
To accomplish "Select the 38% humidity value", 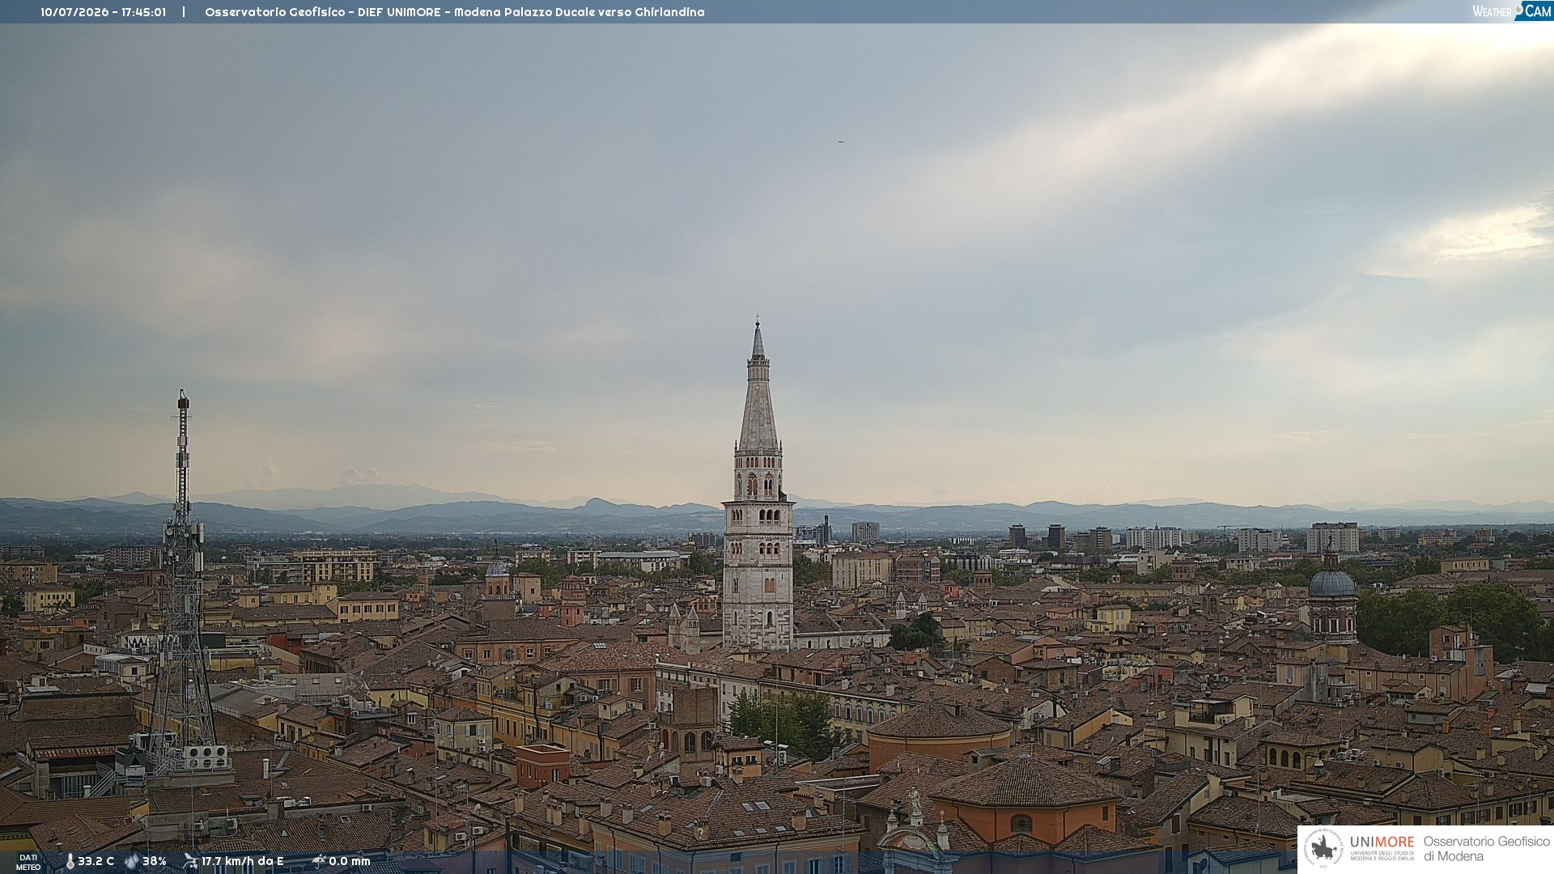I will coord(155,861).
